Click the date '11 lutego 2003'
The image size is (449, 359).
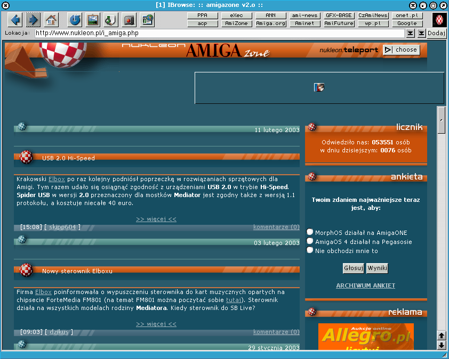(x=277, y=130)
